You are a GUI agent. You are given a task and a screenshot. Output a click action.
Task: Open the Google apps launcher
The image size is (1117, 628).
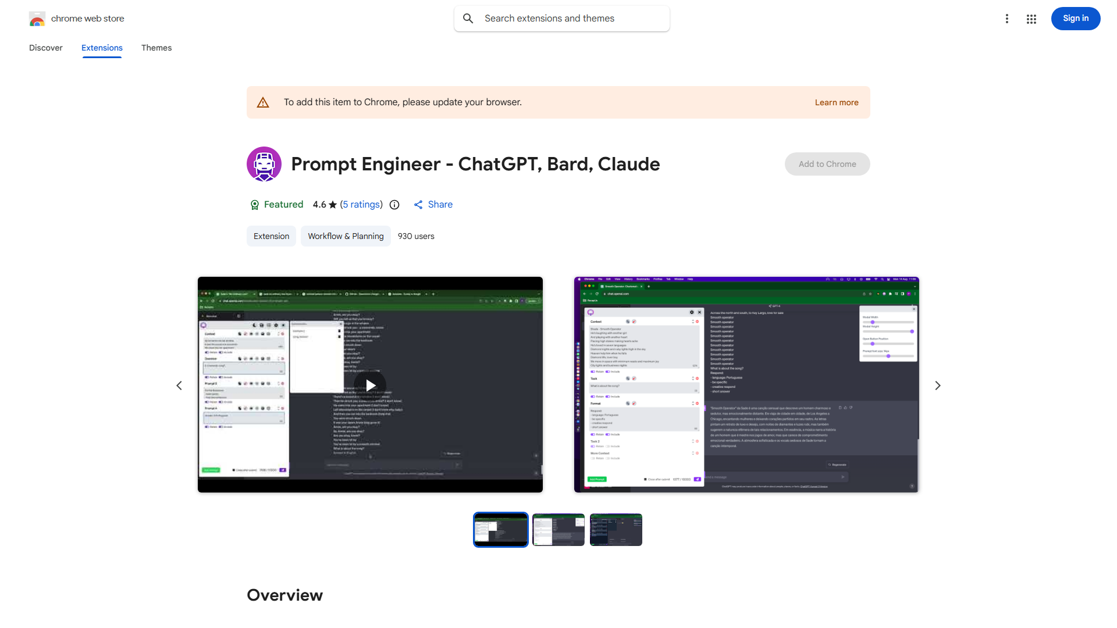tap(1031, 19)
